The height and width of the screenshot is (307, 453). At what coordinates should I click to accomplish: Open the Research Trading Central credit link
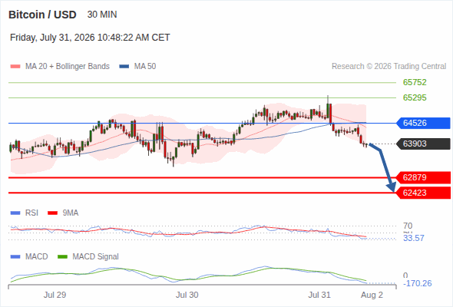[x=389, y=67]
